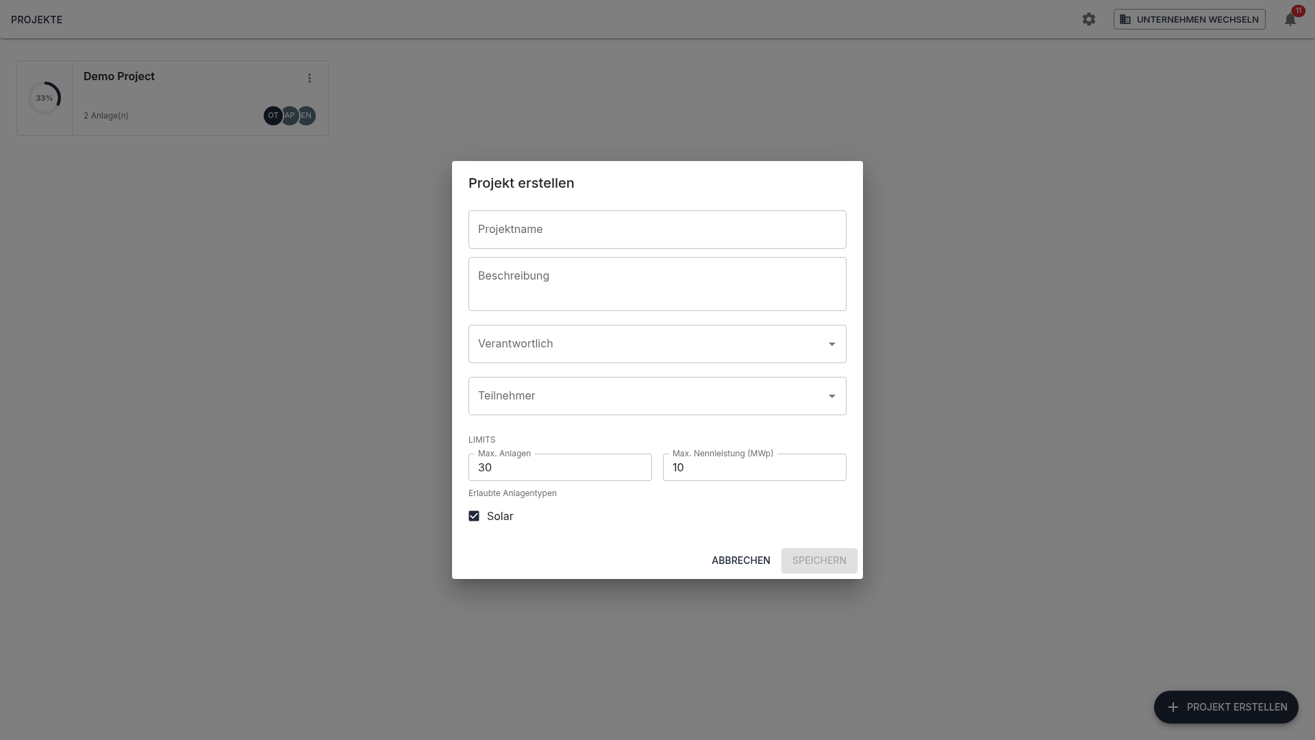1315x740 pixels.
Task: Click the Speichern button
Action: [819, 560]
